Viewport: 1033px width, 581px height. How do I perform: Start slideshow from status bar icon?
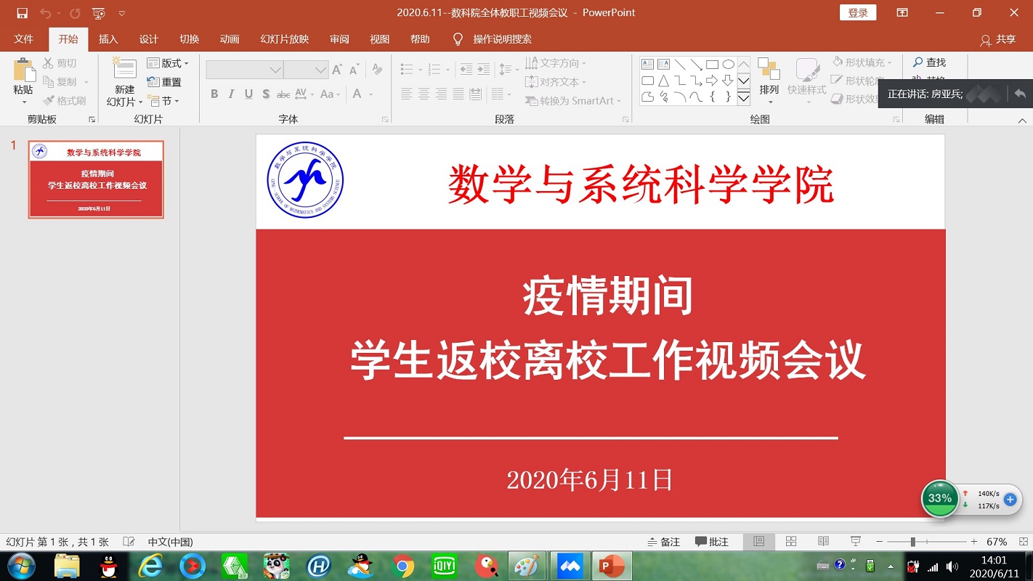tap(855, 542)
